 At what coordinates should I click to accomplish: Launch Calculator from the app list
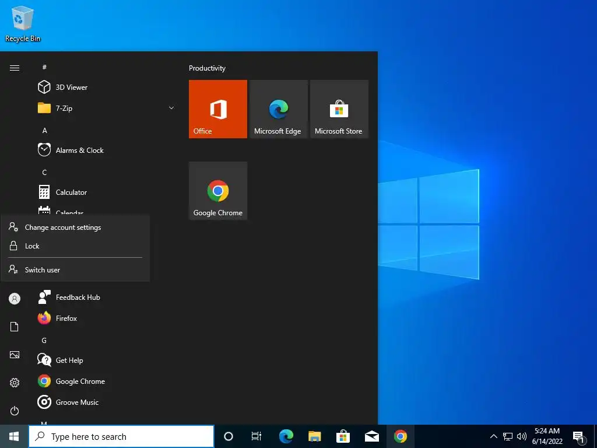tap(107, 192)
